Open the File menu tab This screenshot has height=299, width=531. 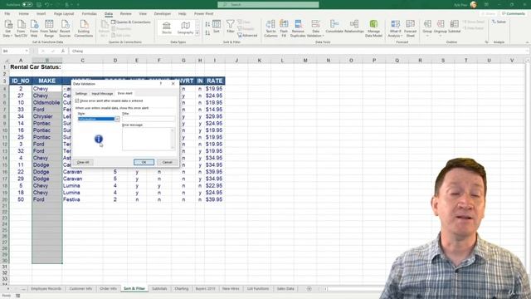tap(7, 13)
